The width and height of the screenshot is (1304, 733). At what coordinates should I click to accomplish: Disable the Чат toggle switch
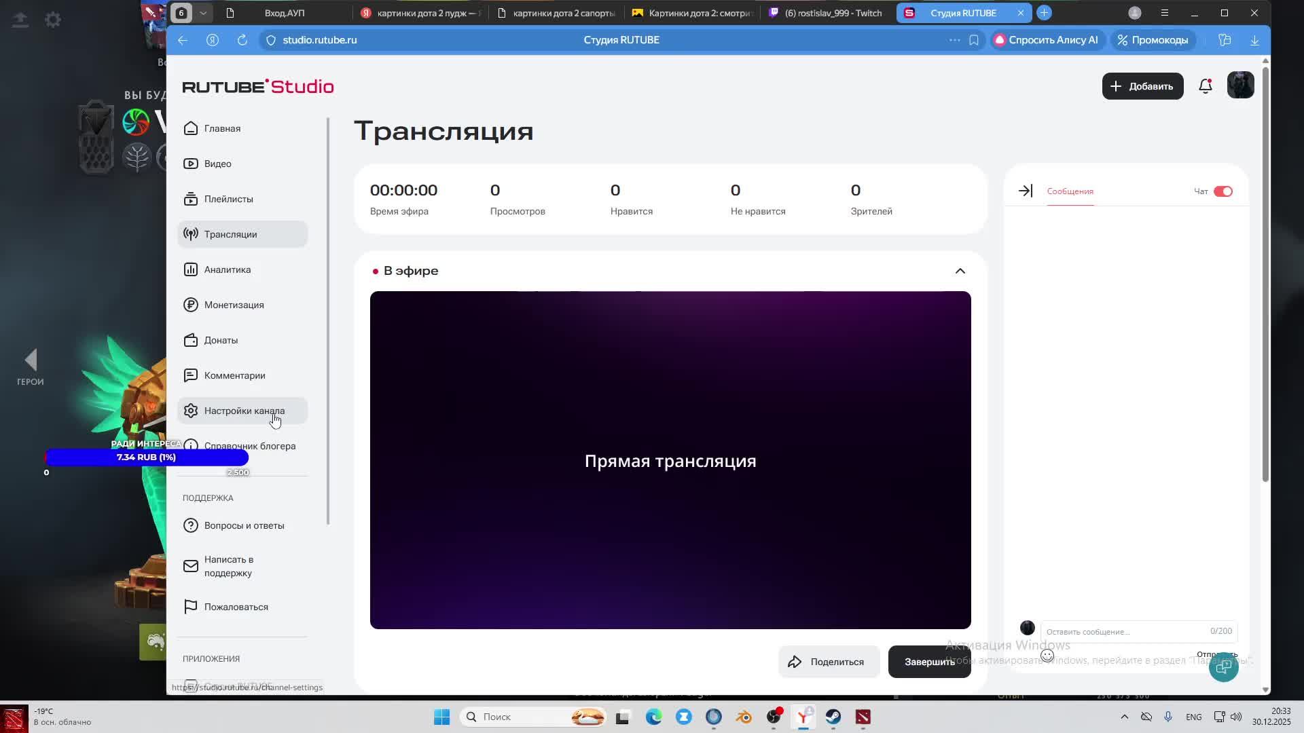click(1224, 191)
